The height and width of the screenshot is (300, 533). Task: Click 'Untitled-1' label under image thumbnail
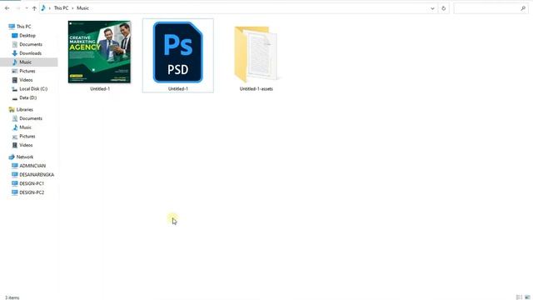[x=100, y=89]
